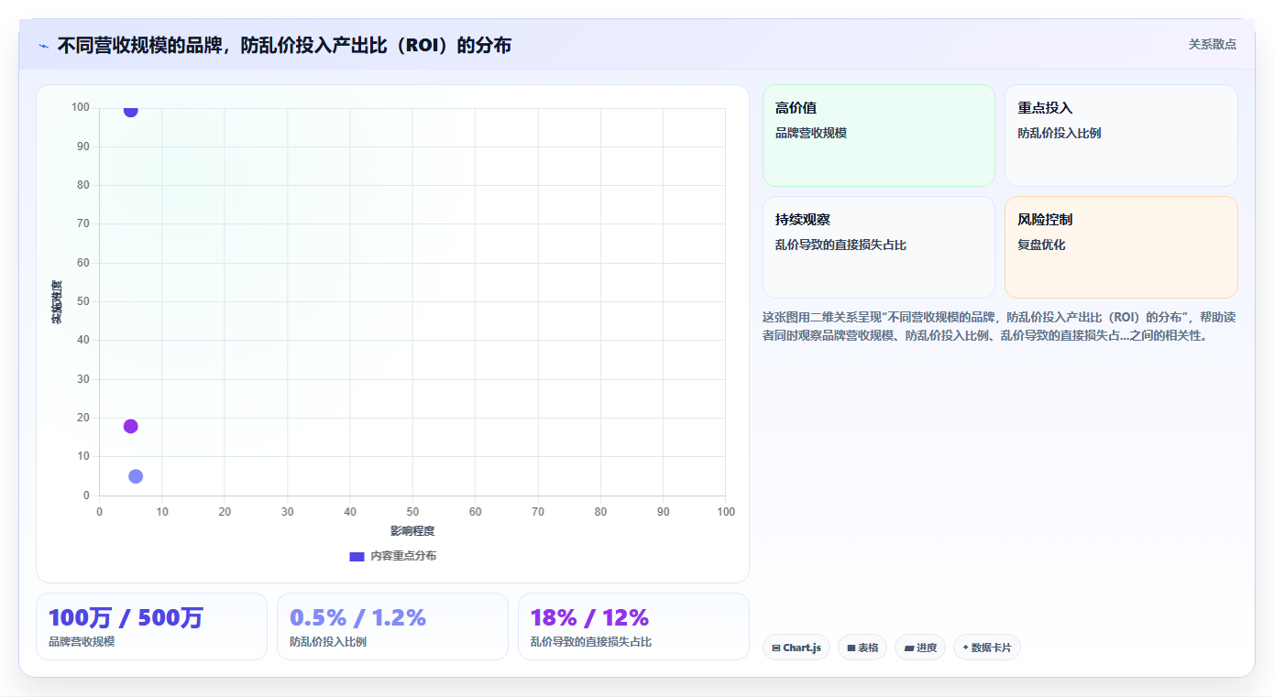Click the y-axis tick label 60
Image resolution: width=1274 pixels, height=697 pixels.
tap(83, 263)
